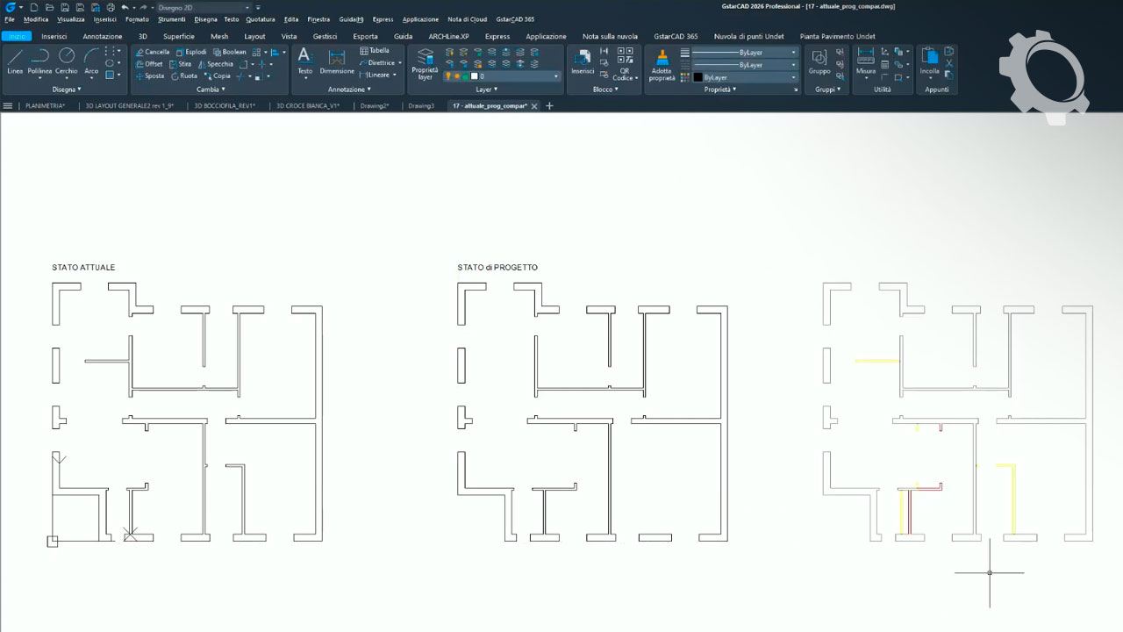Click the Esplodi button

pyautogui.click(x=191, y=52)
